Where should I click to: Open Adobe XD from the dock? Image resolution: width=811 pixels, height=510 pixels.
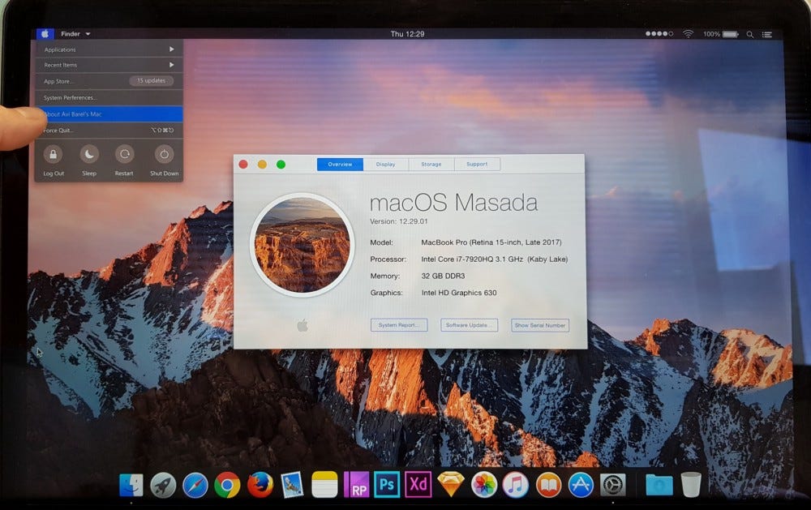click(418, 485)
